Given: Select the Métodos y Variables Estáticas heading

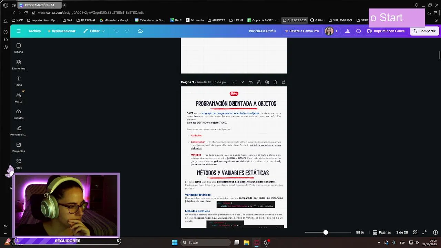Looking at the screenshot, I should coord(233,173).
